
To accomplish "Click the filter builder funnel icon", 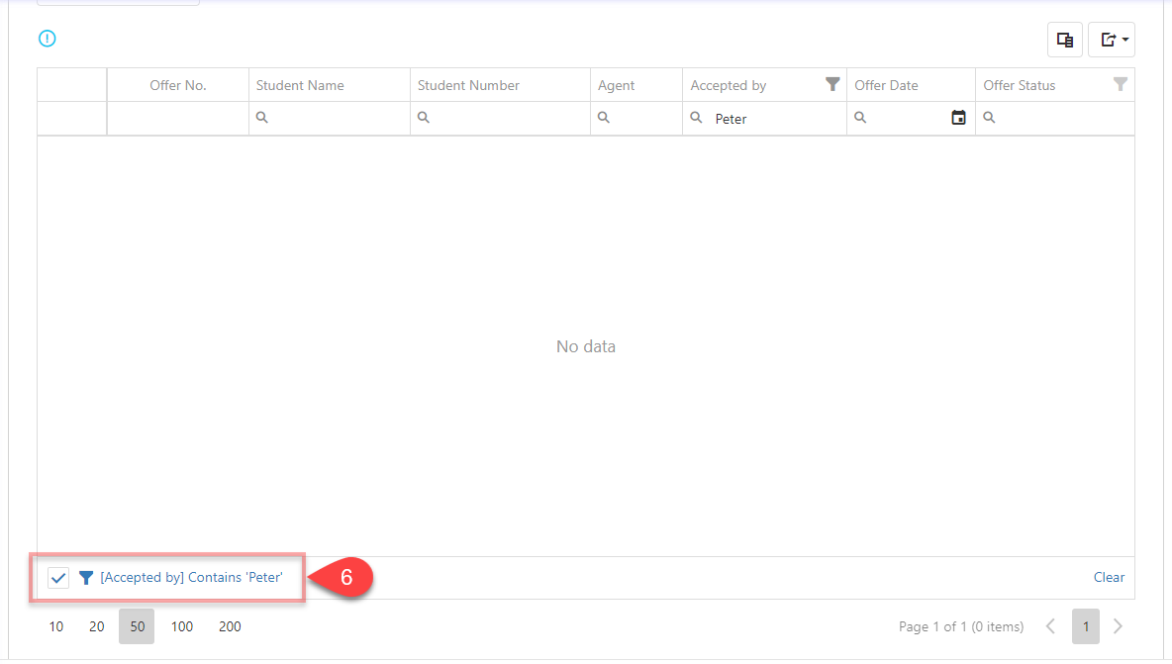I will tap(86, 578).
